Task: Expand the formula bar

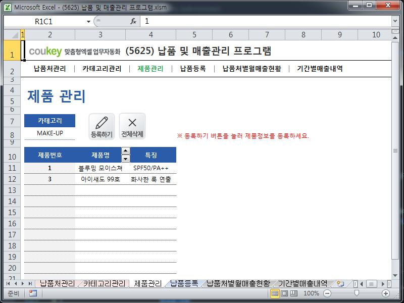Action: (x=395, y=21)
